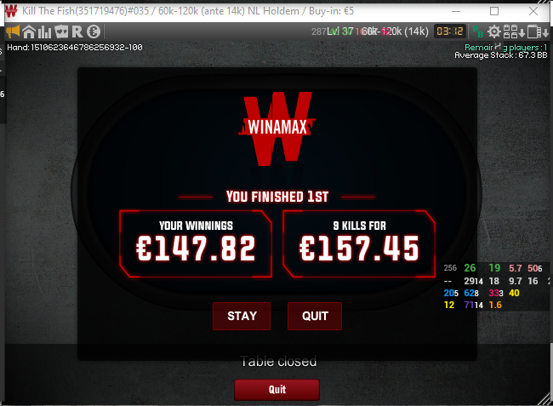Click the red Quit button below Table closed

tap(276, 390)
